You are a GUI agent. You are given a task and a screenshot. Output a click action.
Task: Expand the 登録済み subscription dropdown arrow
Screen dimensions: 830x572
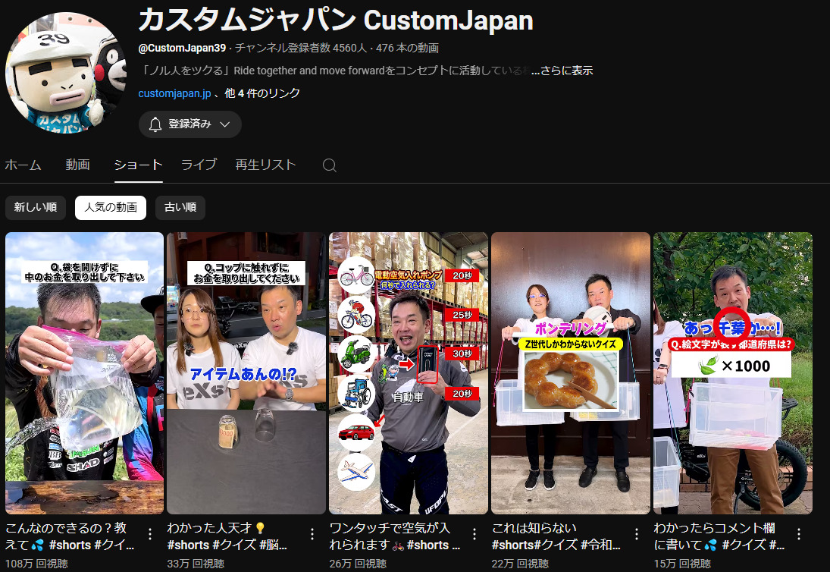225,124
